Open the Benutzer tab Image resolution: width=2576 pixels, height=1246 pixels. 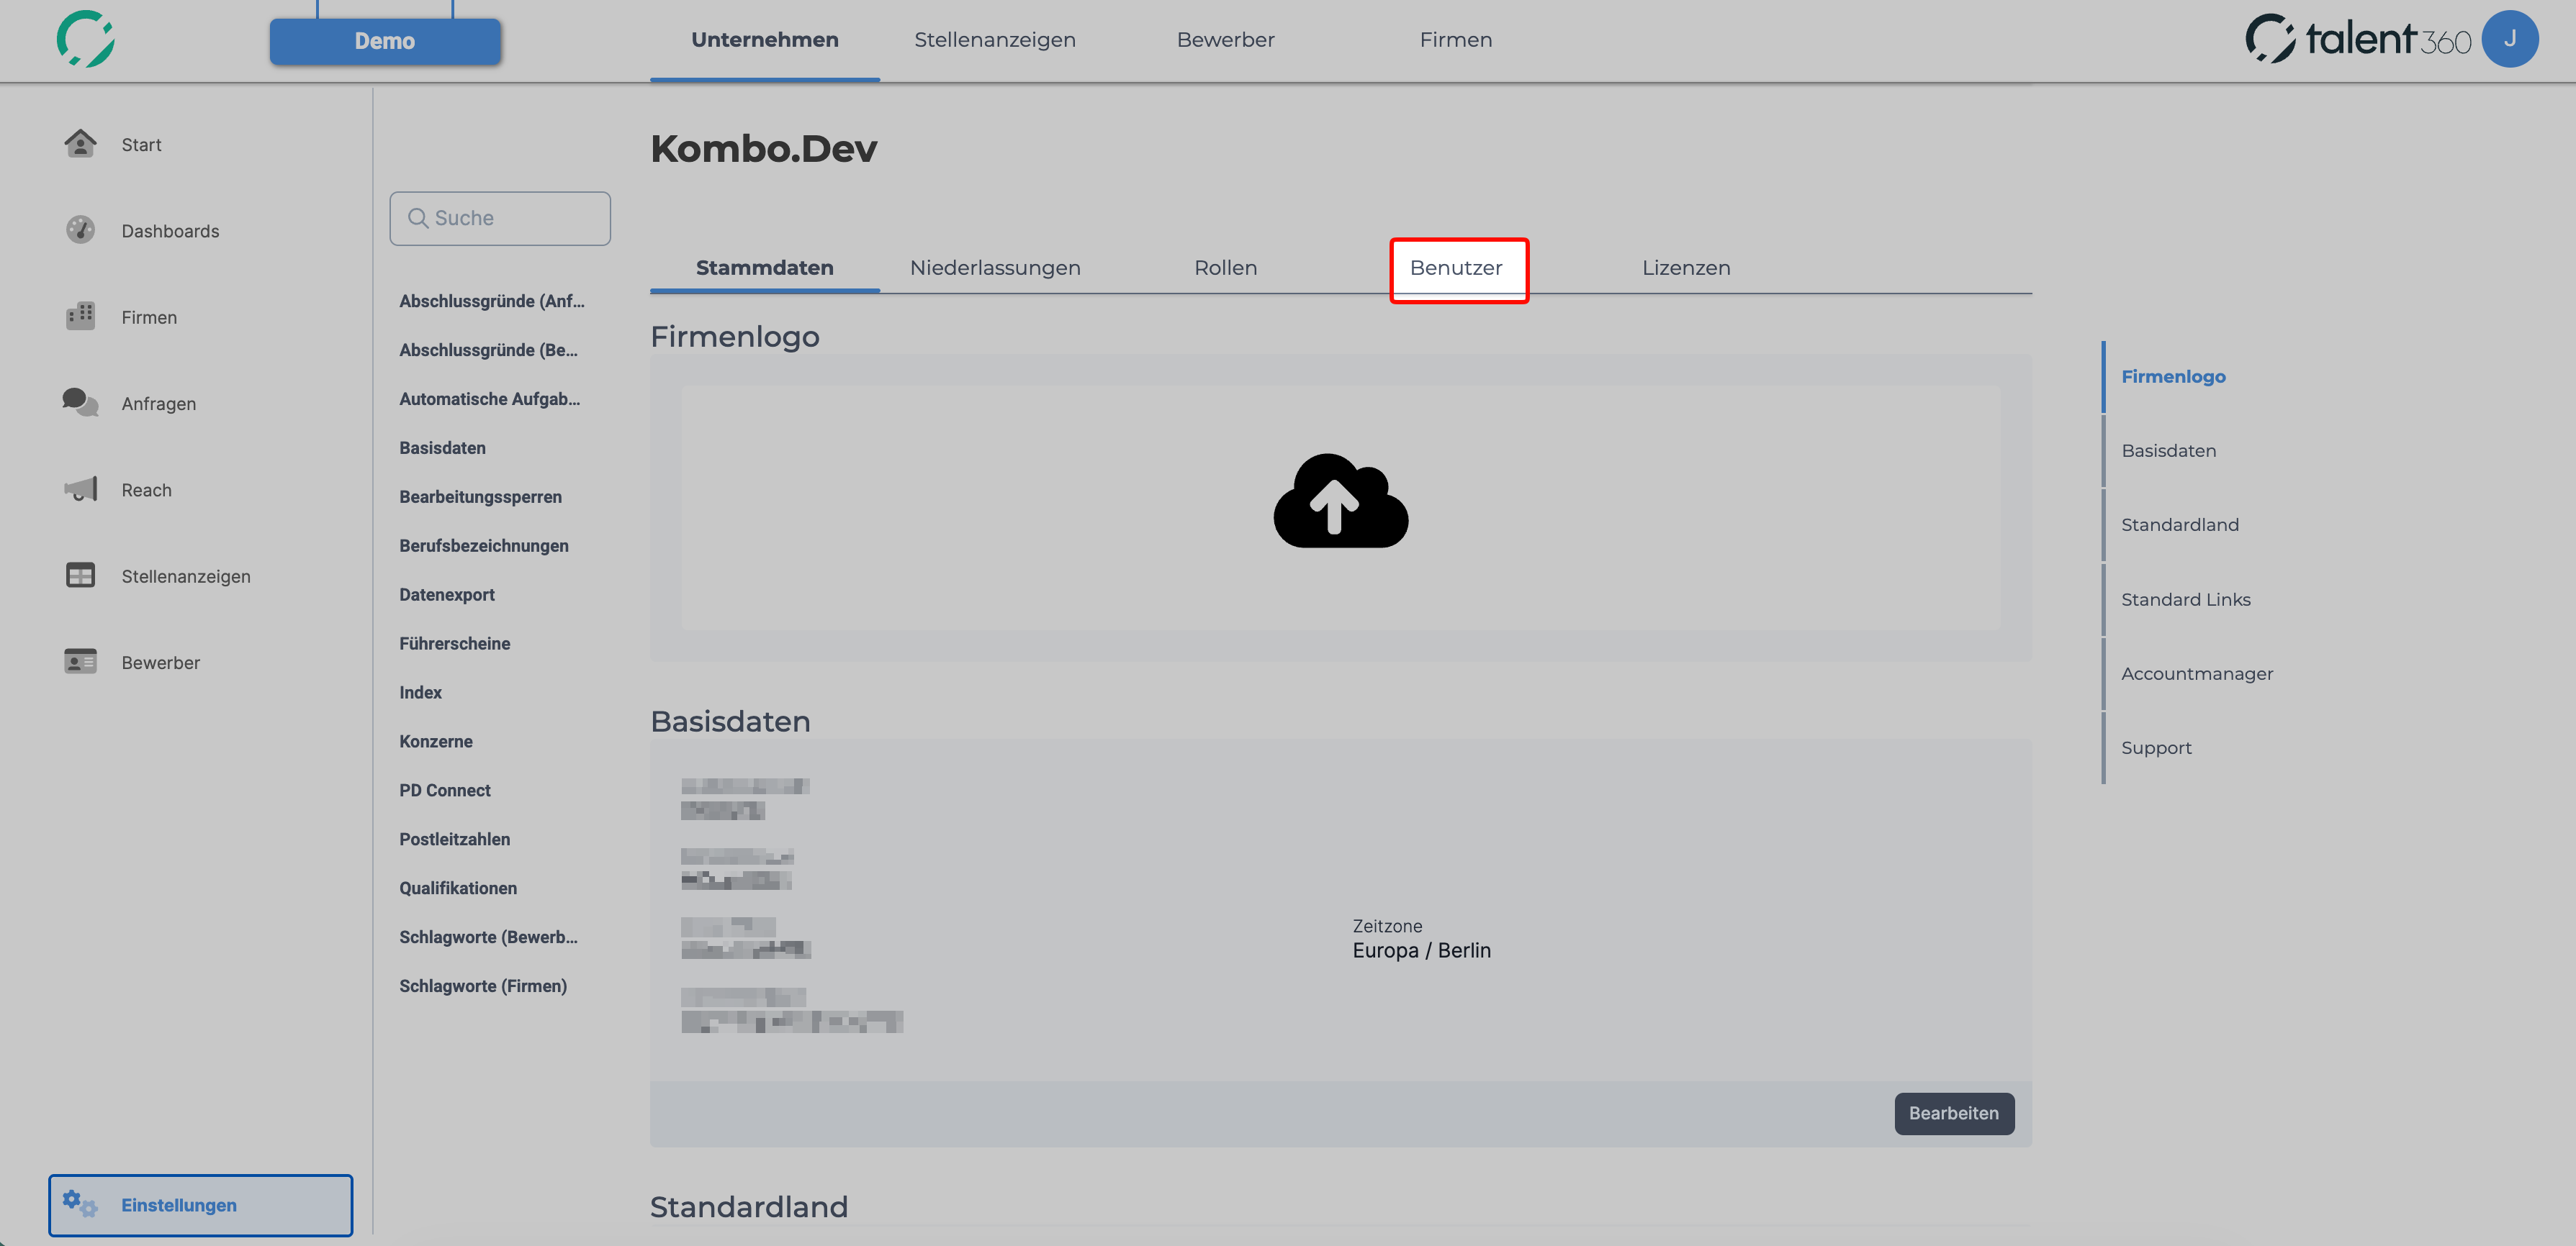[x=1457, y=268]
